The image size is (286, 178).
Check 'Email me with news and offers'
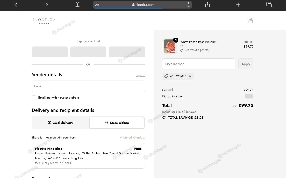[34, 97]
